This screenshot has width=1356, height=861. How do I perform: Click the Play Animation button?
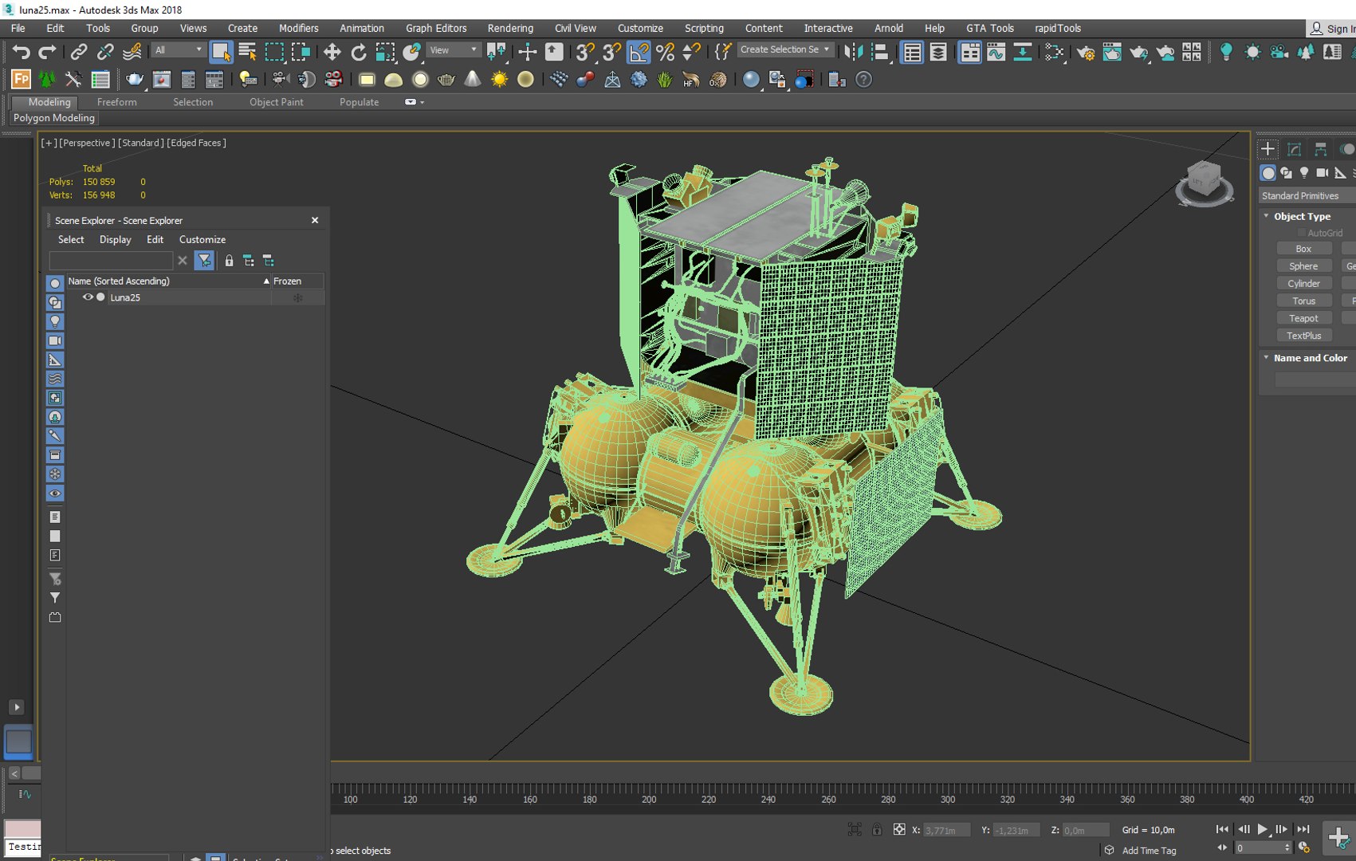coord(1263,830)
